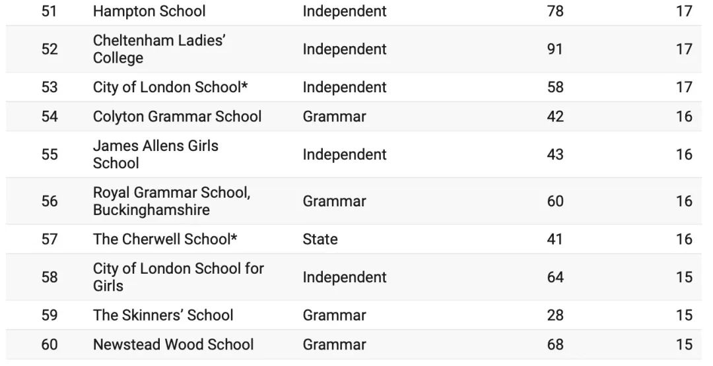This screenshot has width=713, height=366.
Task: Click Cheltenham Ladies' College school name
Action: (159, 49)
